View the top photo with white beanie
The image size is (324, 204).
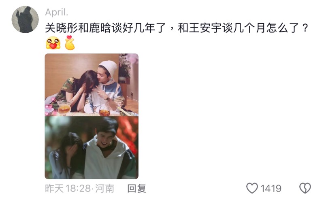92,85
